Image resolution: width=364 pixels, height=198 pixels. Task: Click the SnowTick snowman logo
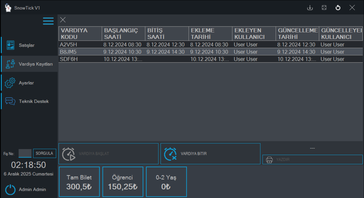click(x=8, y=8)
